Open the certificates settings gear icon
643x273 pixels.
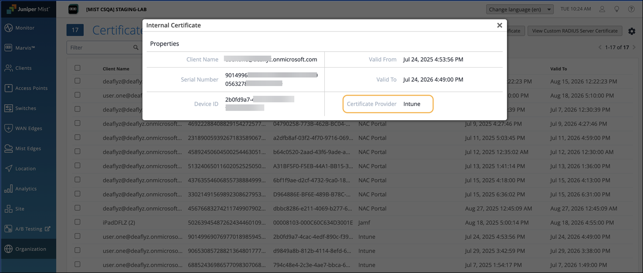tap(632, 31)
